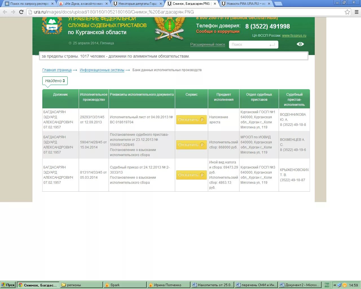Bookmark this page with the star icon
361x289 pixels.
tap(347, 12)
